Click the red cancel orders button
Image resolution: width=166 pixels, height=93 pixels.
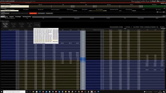[33, 13]
